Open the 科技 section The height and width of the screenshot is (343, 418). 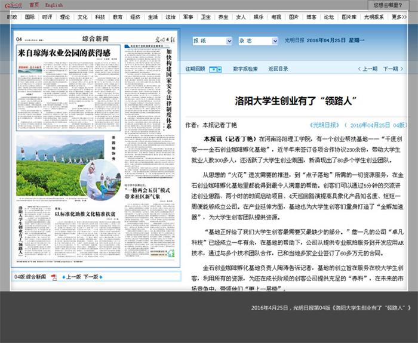pyautogui.click(x=100, y=17)
